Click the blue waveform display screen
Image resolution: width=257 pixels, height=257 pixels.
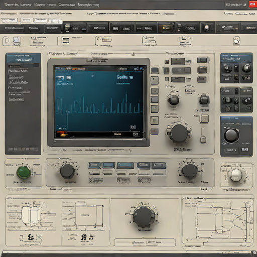(x=99, y=102)
